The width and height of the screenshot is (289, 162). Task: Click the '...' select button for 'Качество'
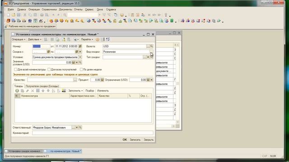(x=75, y=80)
